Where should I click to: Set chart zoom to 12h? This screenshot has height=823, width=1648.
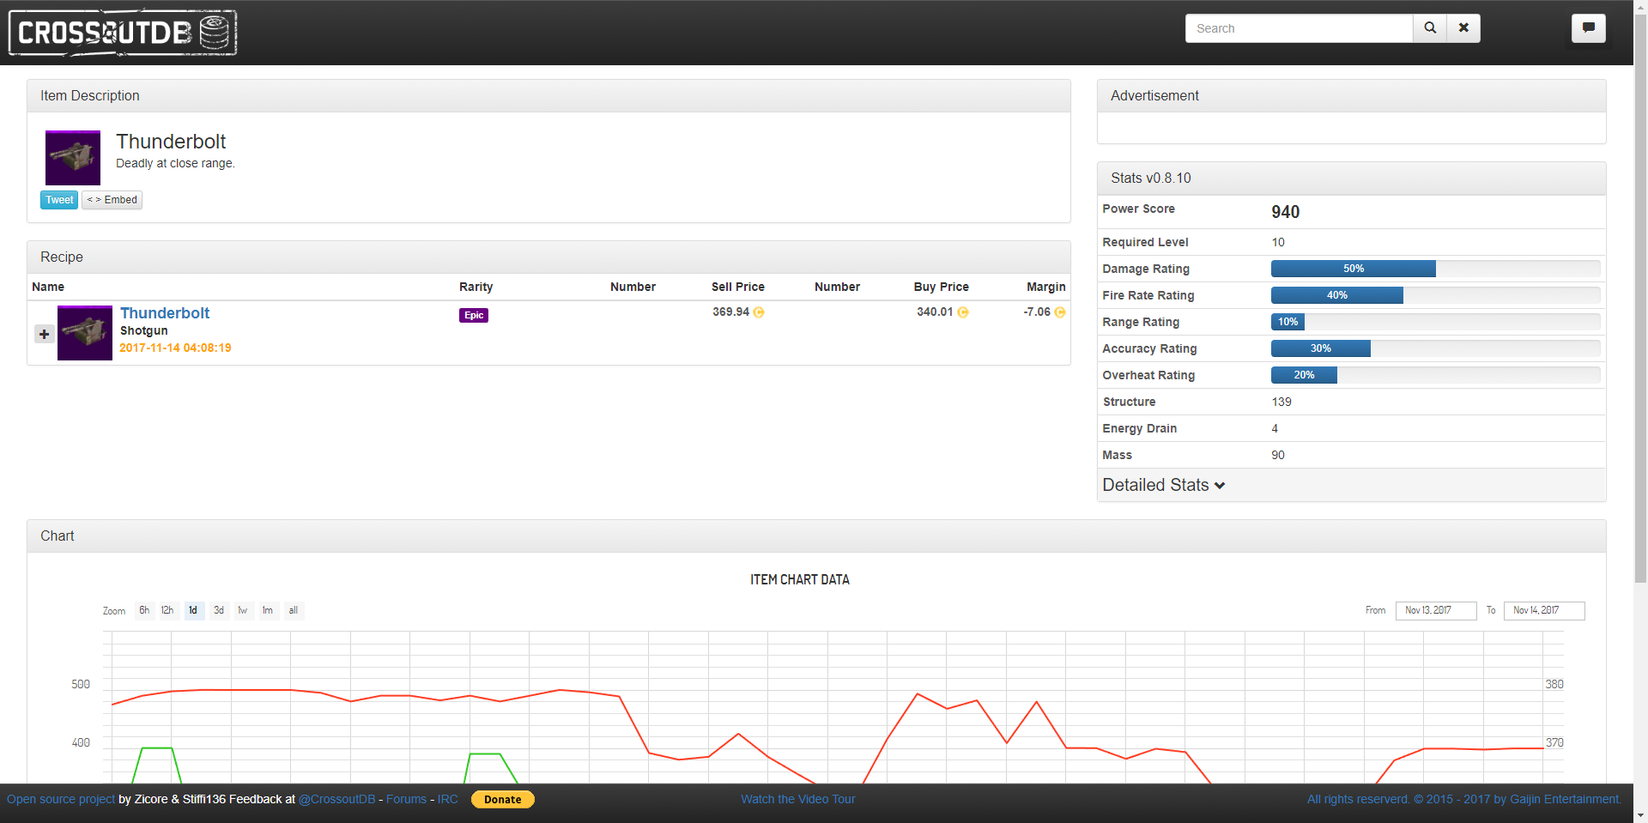pyautogui.click(x=167, y=610)
